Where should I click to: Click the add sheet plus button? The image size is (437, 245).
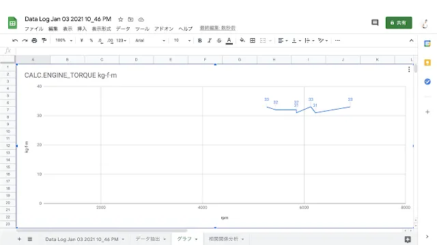coord(19,239)
